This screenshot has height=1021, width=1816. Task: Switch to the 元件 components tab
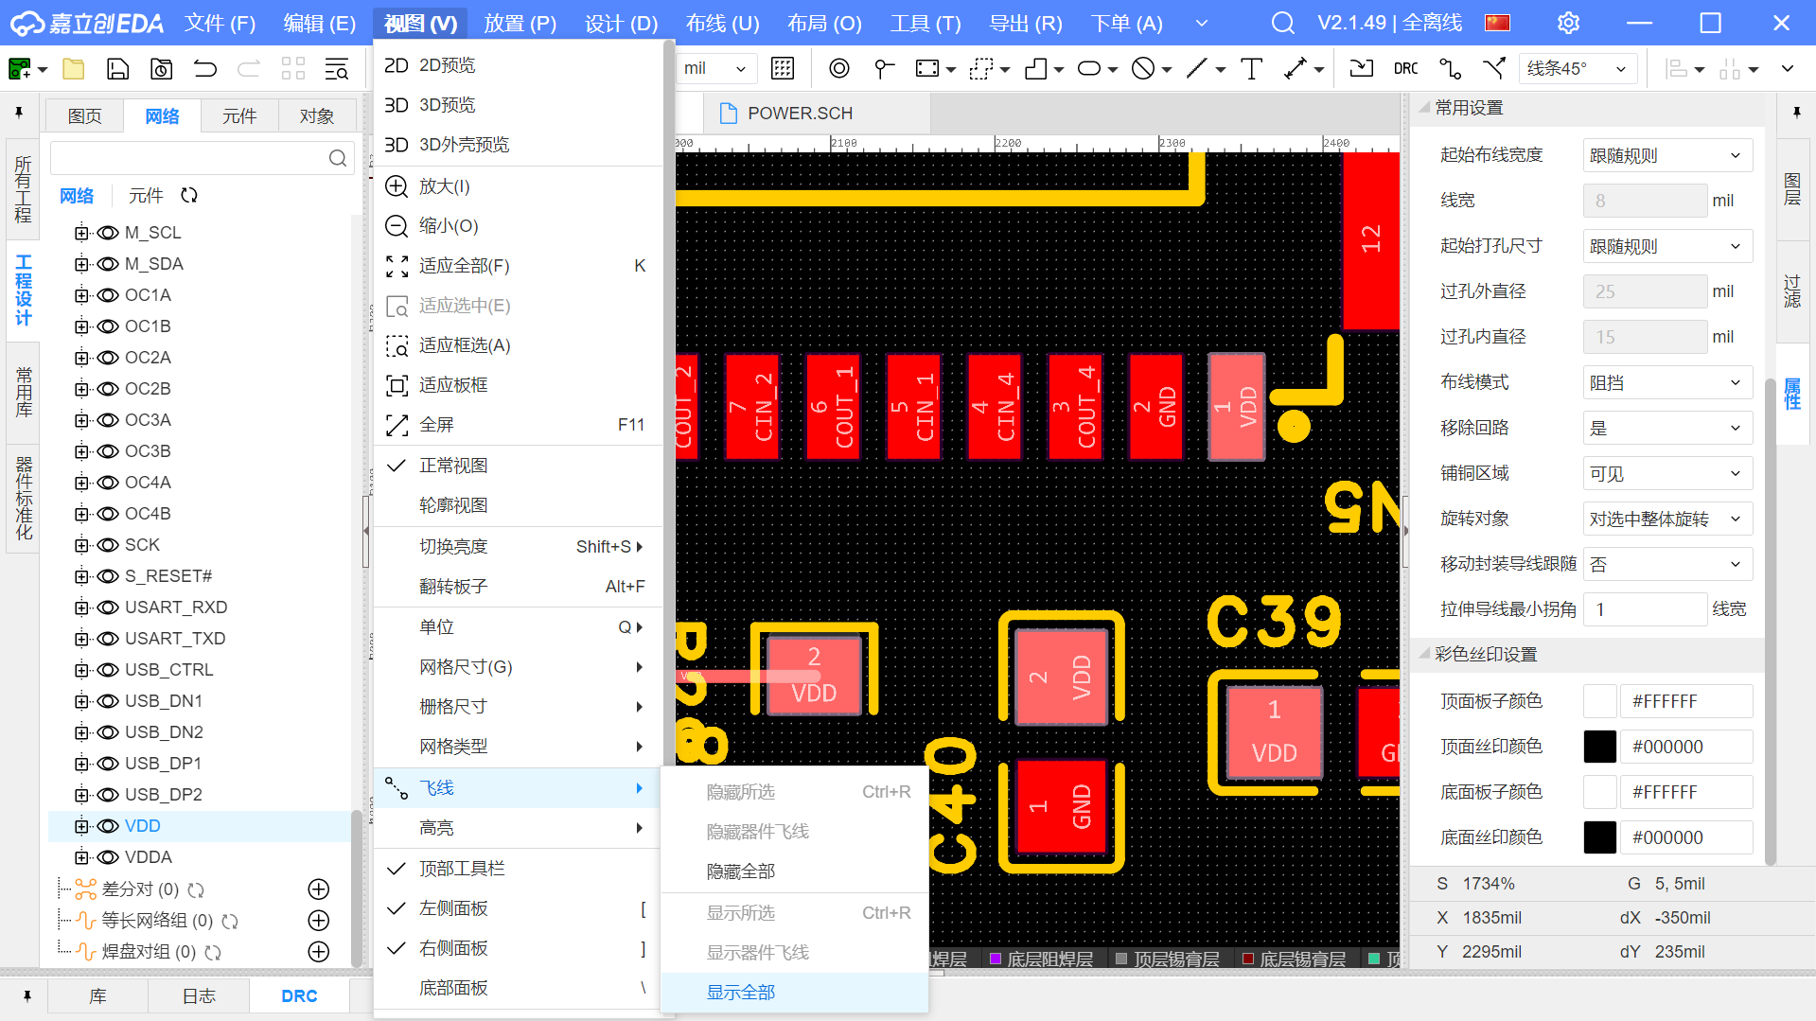(239, 115)
